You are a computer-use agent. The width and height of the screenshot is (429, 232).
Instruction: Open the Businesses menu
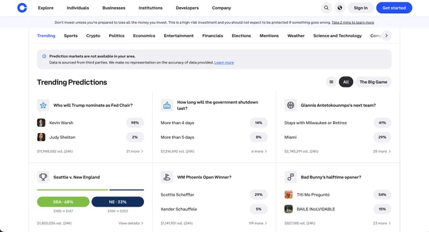tap(114, 8)
